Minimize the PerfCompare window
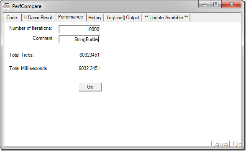 (x=205, y=5)
